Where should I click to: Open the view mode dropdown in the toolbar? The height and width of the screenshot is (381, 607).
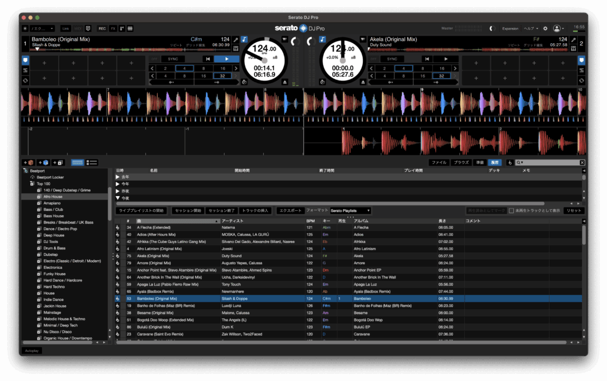(x=42, y=28)
